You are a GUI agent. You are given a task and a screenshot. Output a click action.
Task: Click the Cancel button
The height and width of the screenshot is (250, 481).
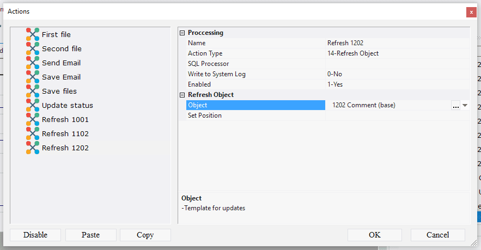(437, 235)
